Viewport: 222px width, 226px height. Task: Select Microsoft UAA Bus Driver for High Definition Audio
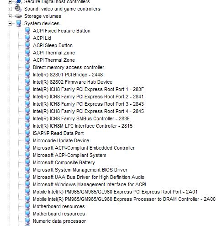(x=89, y=177)
